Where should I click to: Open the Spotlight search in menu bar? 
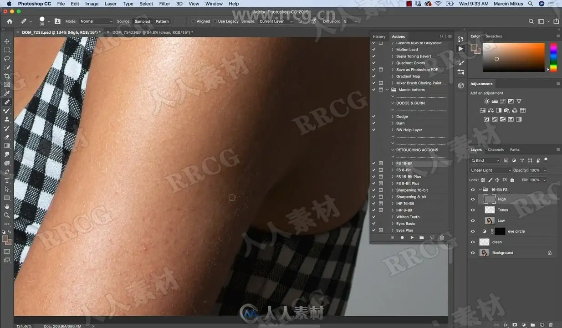531,4
